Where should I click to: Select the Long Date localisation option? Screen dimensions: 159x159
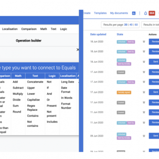pyautogui.click(x=68, y=82)
